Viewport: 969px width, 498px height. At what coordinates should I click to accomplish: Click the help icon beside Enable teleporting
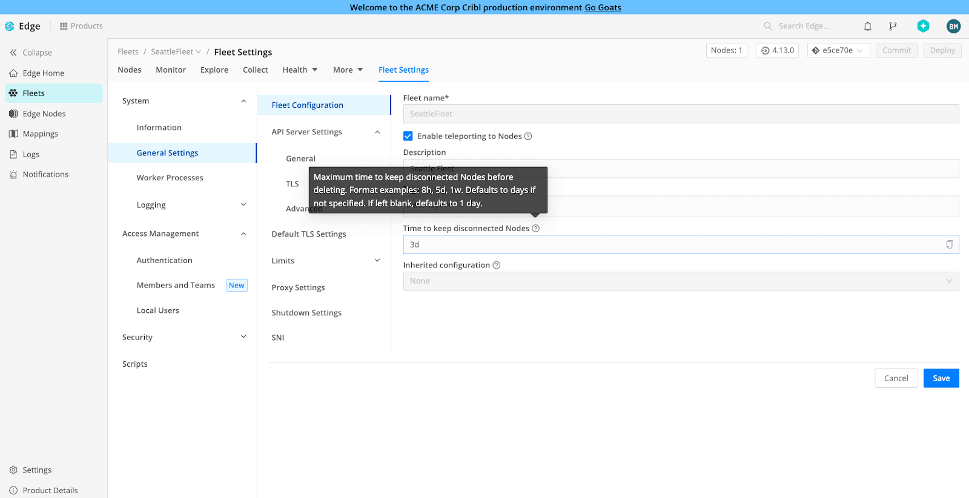pos(528,136)
